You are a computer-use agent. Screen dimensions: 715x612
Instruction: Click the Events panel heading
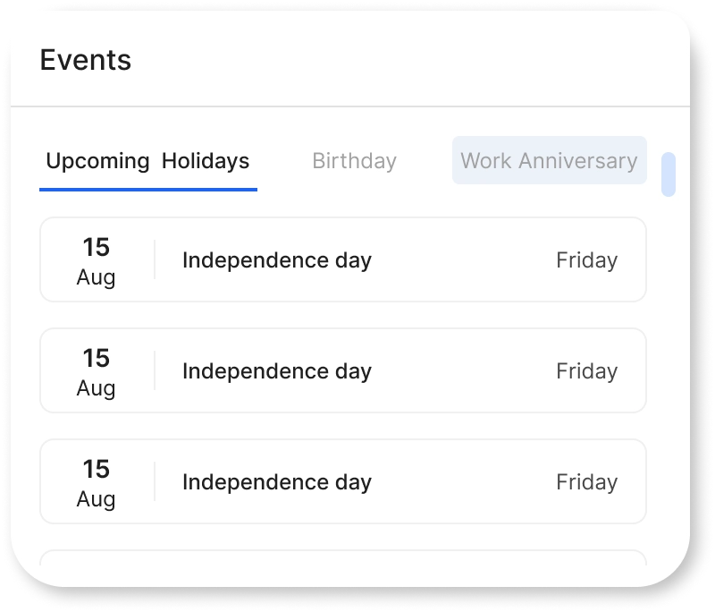(86, 60)
